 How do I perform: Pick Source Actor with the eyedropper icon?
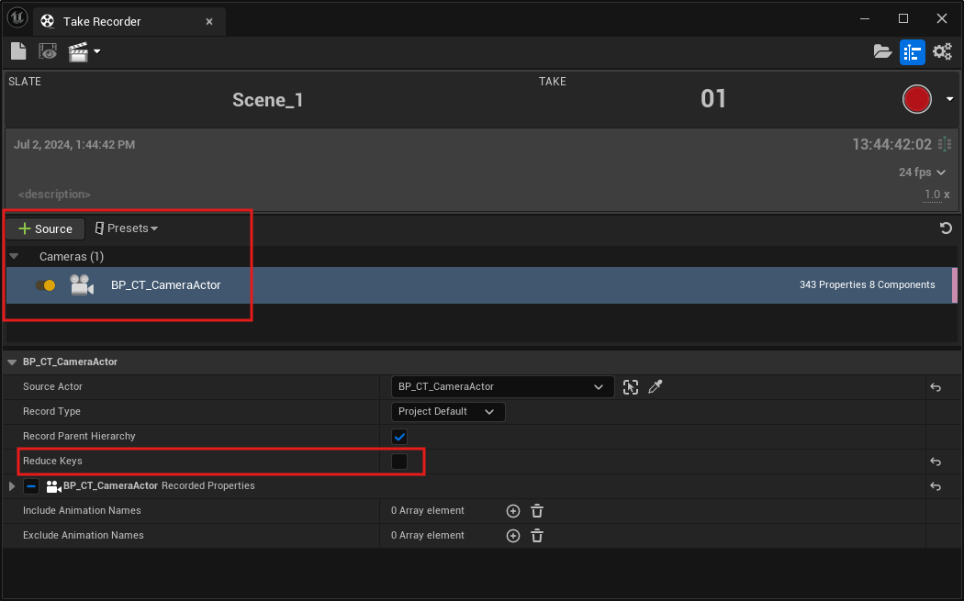click(655, 387)
